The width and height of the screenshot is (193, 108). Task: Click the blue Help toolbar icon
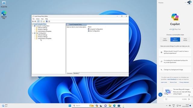(47, 21)
